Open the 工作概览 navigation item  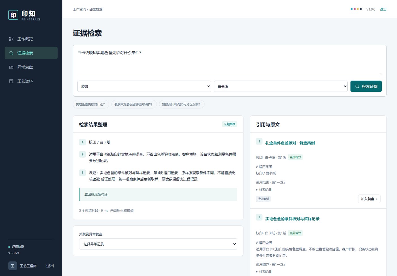pos(31,39)
